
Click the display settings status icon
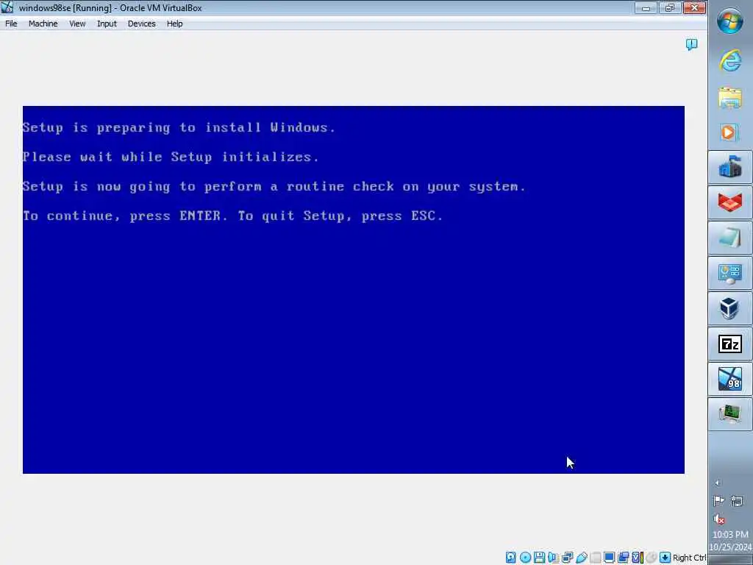point(610,558)
